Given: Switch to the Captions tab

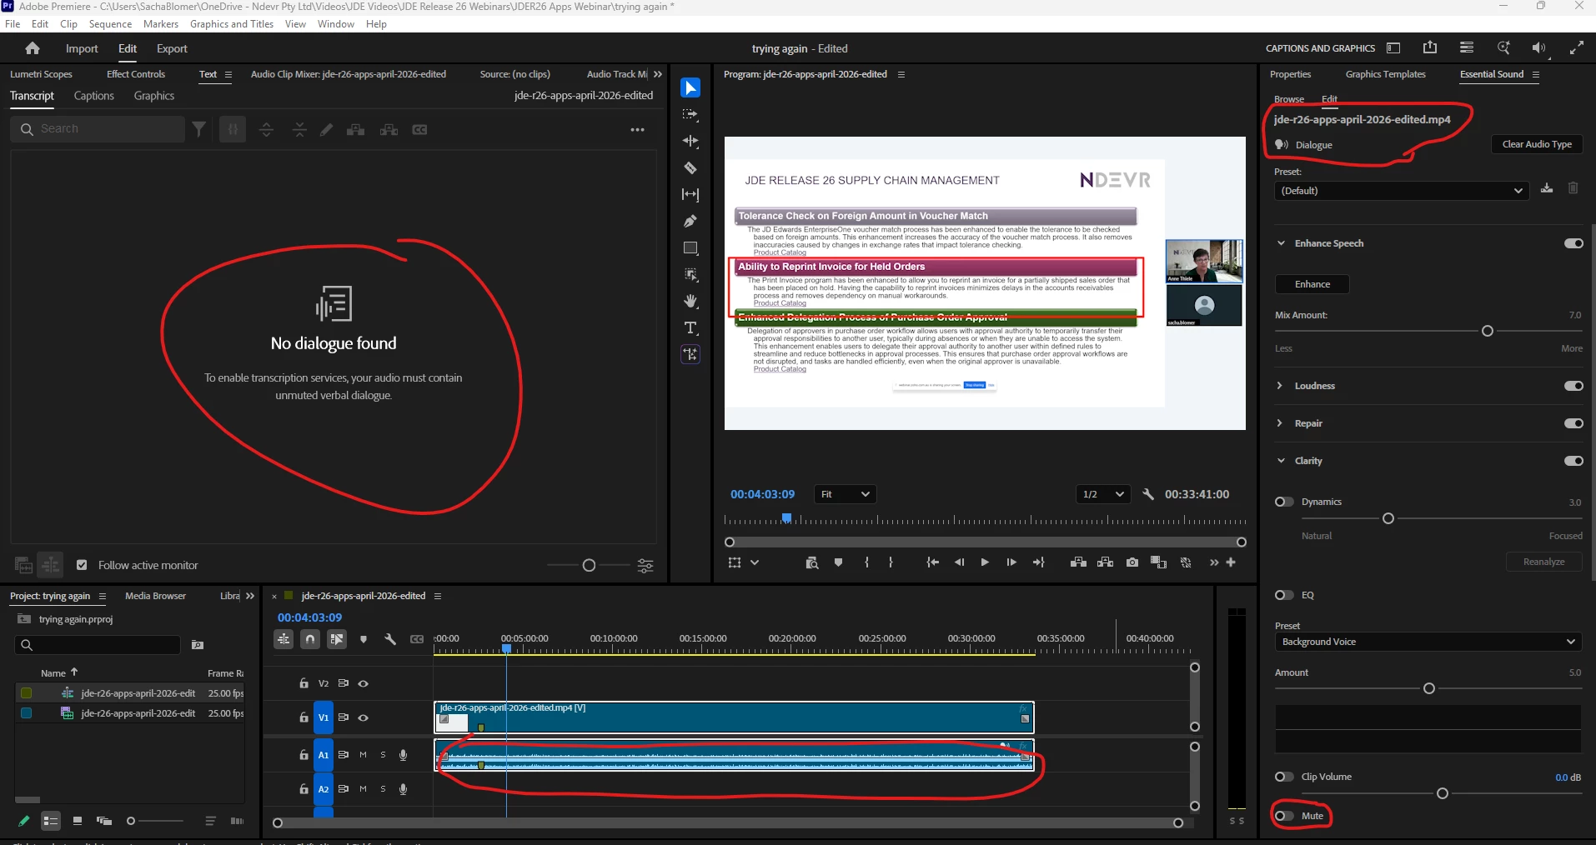Looking at the screenshot, I should click(94, 96).
